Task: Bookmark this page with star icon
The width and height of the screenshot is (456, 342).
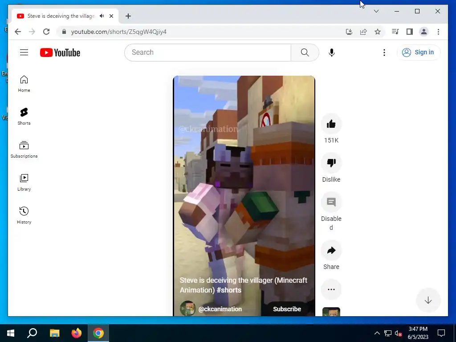Action: pyautogui.click(x=378, y=32)
